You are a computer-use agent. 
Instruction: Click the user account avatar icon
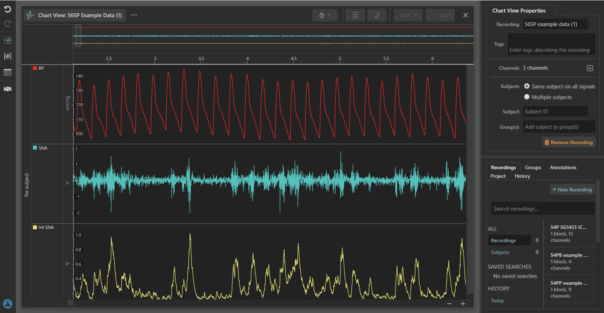coord(8,304)
